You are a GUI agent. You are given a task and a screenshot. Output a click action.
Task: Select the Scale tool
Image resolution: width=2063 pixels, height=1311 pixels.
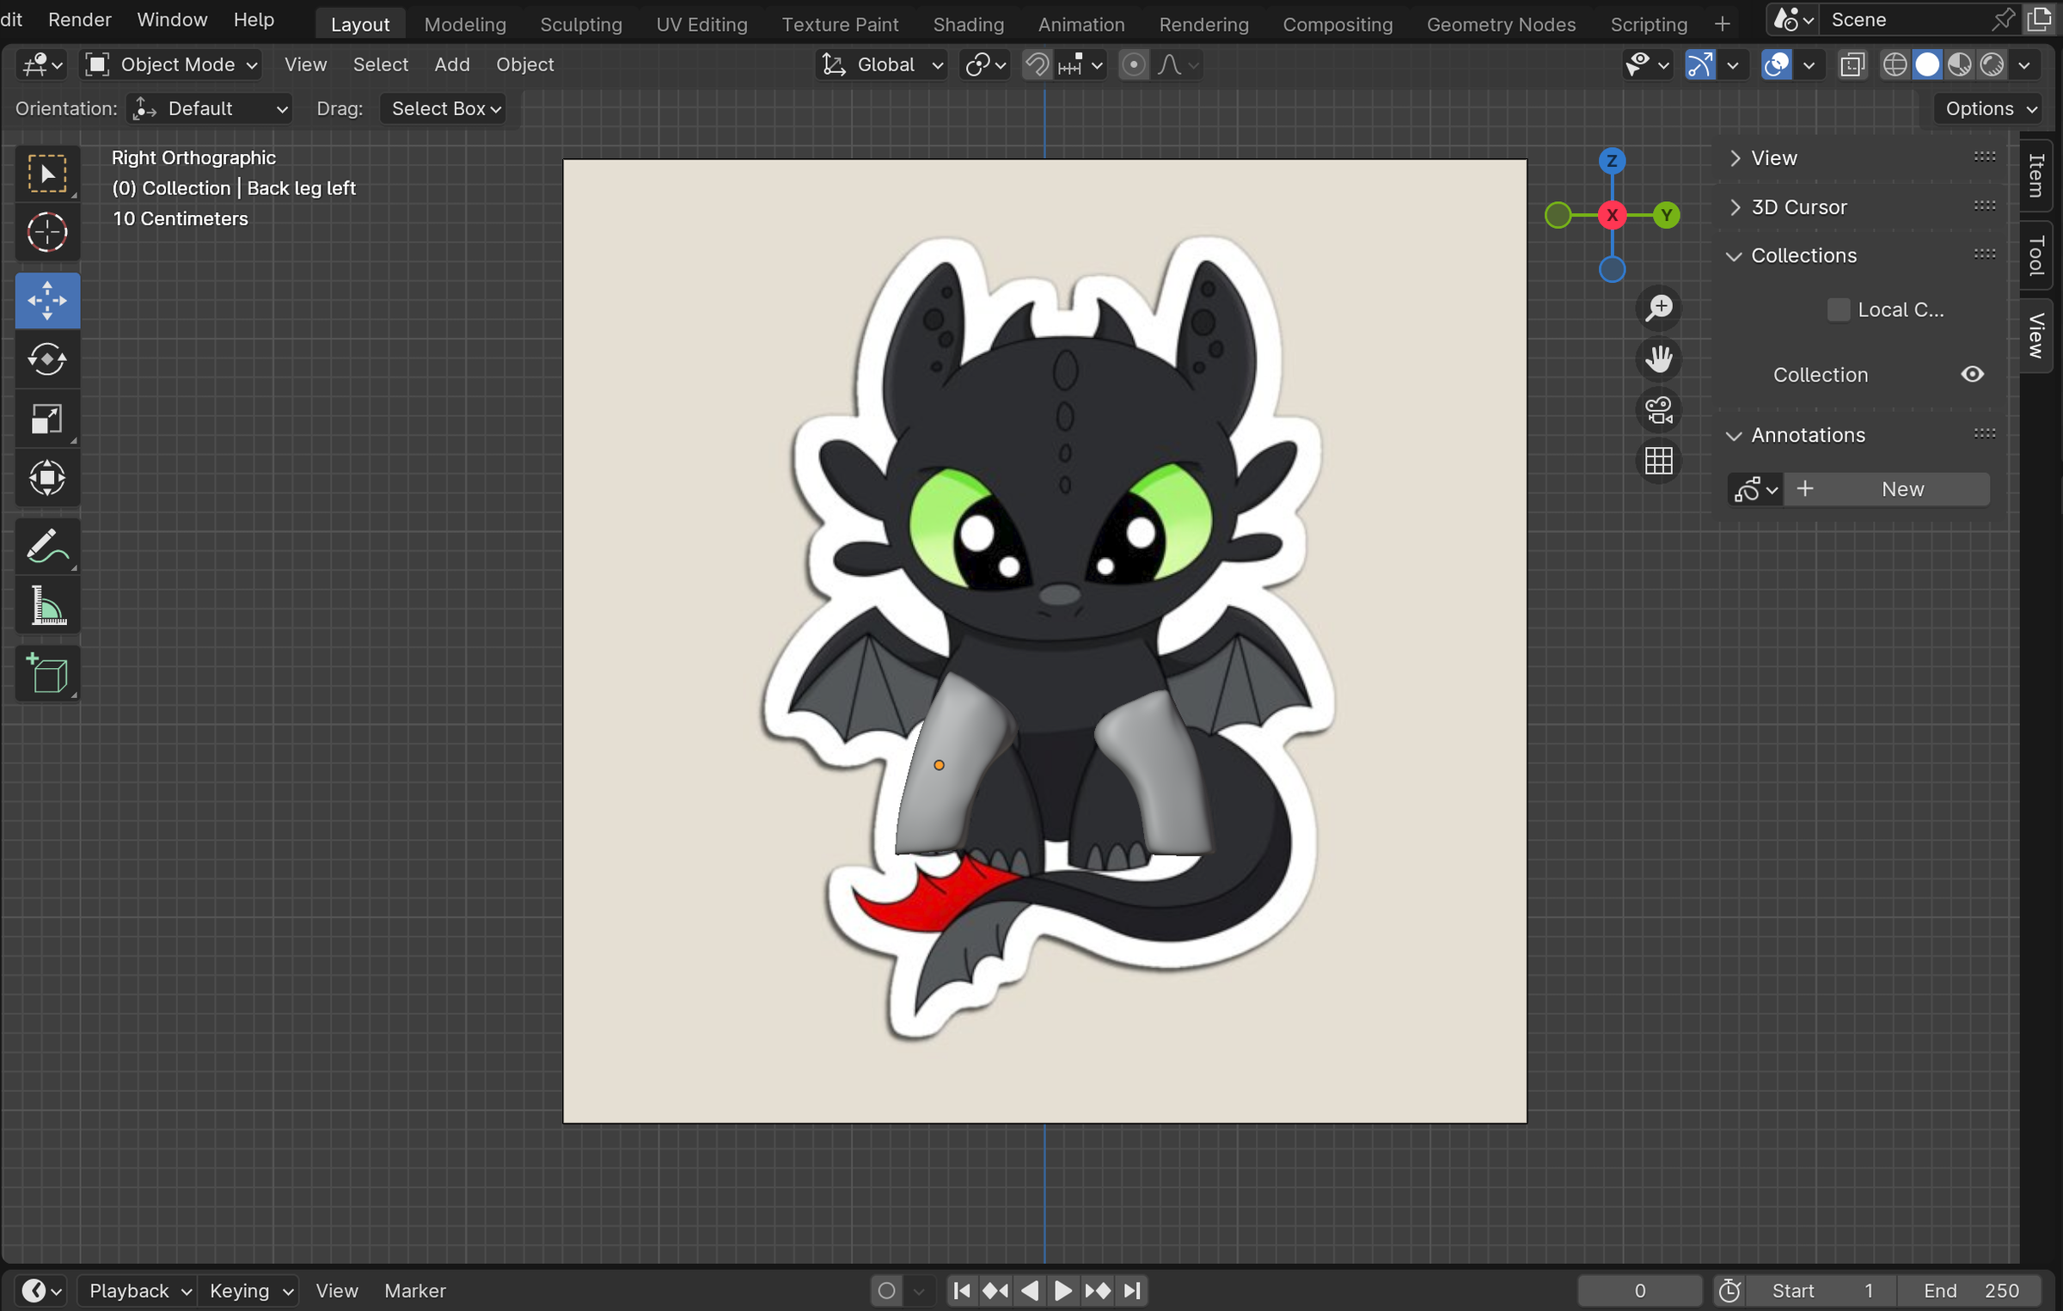pyautogui.click(x=47, y=419)
